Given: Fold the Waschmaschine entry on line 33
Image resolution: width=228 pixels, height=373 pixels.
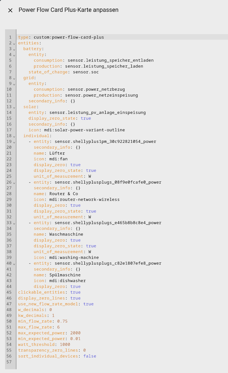Looking at the screenshot, I should point(14,223).
